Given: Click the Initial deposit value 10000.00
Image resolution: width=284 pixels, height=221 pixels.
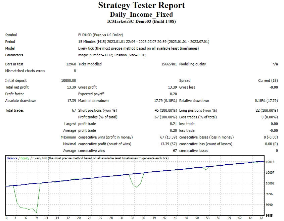Looking at the screenshot, I should (68, 80).
